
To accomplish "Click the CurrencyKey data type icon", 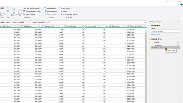I will pyautogui.click(x=86, y=26).
